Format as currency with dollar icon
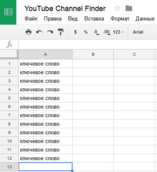 coord(75,32)
